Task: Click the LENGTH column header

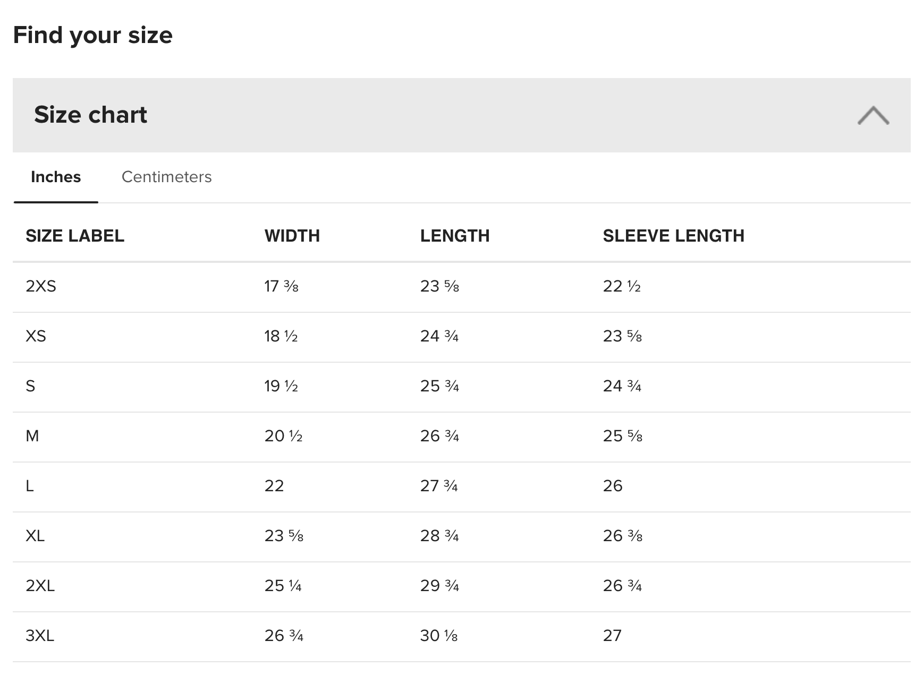Action: point(455,236)
